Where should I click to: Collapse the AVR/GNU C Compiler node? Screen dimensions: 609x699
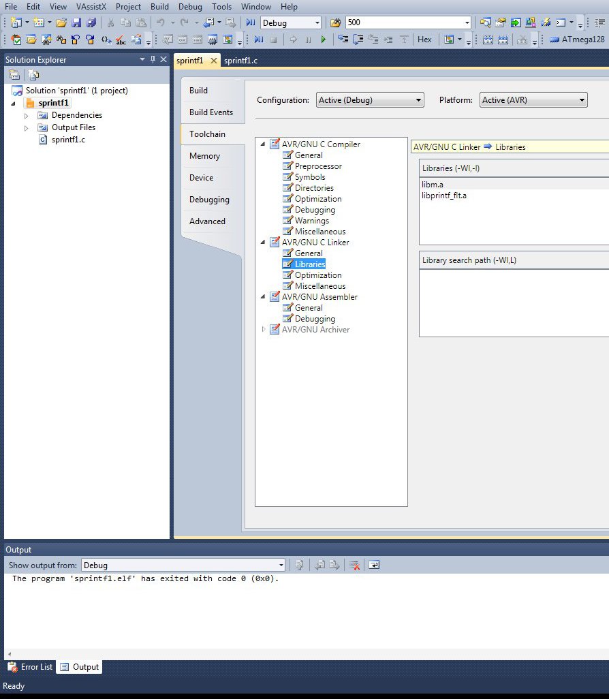tap(262, 144)
